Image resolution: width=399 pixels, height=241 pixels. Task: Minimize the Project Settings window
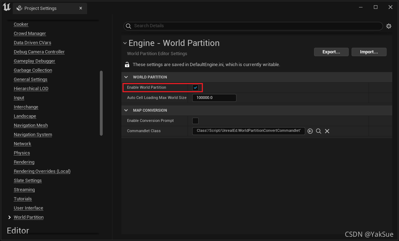[360, 7]
